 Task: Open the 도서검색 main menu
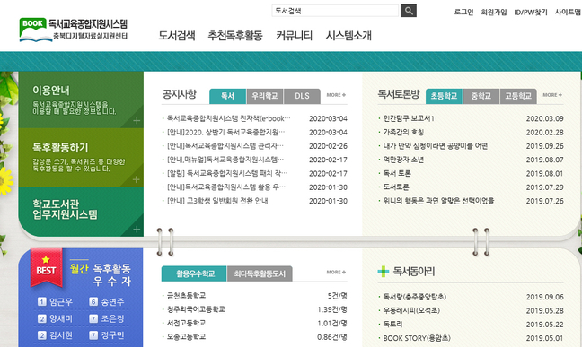[x=177, y=36]
